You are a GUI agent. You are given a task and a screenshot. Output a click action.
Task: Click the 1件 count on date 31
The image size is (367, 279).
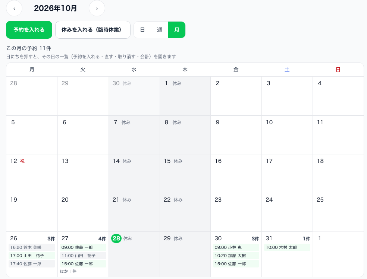[307, 238]
